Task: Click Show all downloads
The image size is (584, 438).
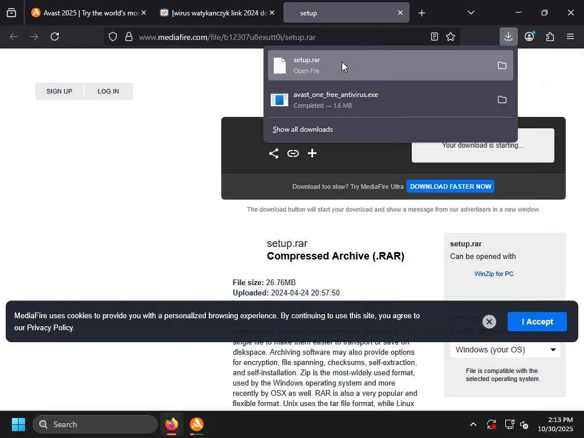Action: tap(302, 129)
